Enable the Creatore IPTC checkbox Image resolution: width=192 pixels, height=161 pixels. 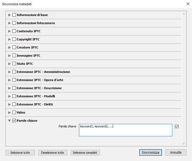[x=14, y=47]
